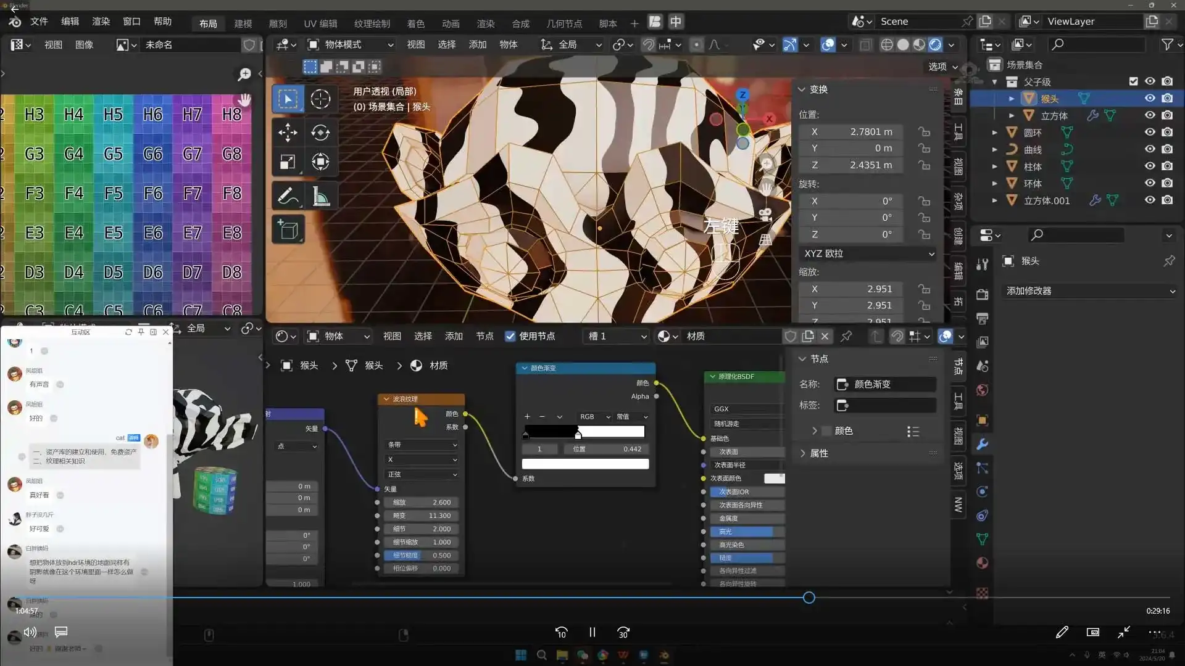
Task: Toggle 父子级 collection exclude checkbox
Action: 1133,81
